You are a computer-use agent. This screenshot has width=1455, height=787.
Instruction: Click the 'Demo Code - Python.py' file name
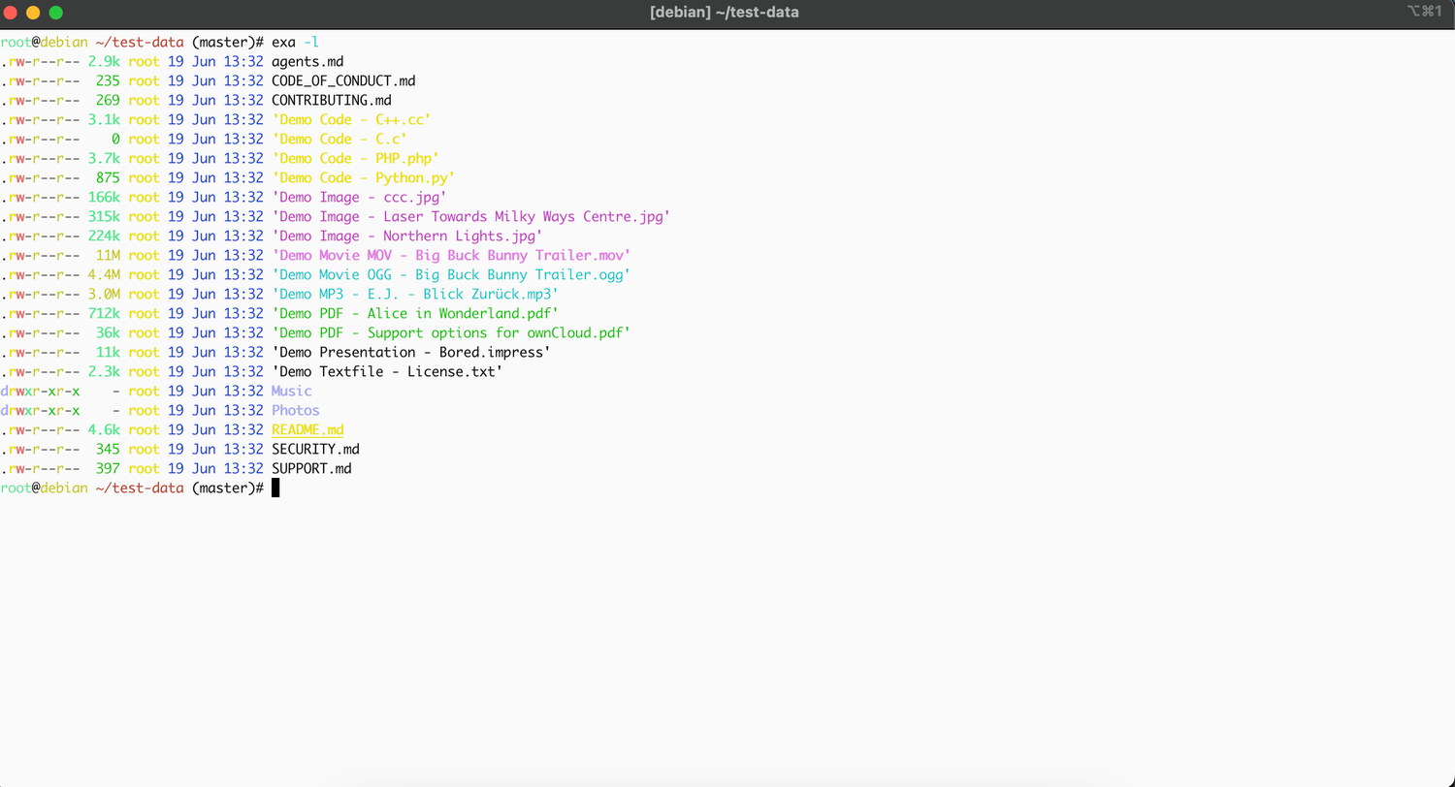click(x=364, y=177)
